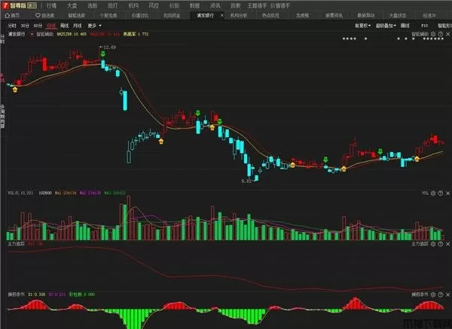Select the 月线 monthly timeframe
The width and height of the screenshot is (452, 329).
click(x=78, y=26)
